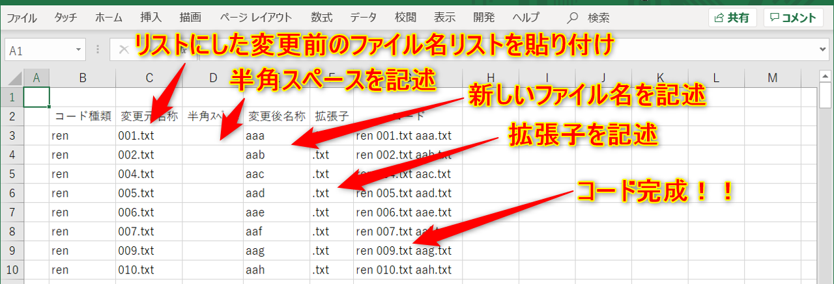
Task: Select column L header
Action: click(717, 78)
